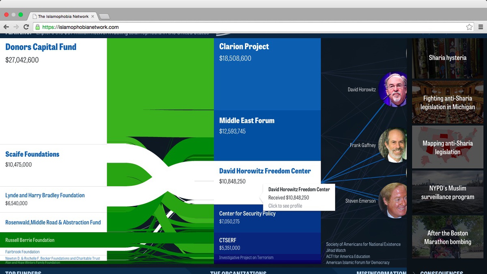487x274 pixels.
Task: Open Fighting anti-Sharia legislation in Michigan card
Action: 448,102
